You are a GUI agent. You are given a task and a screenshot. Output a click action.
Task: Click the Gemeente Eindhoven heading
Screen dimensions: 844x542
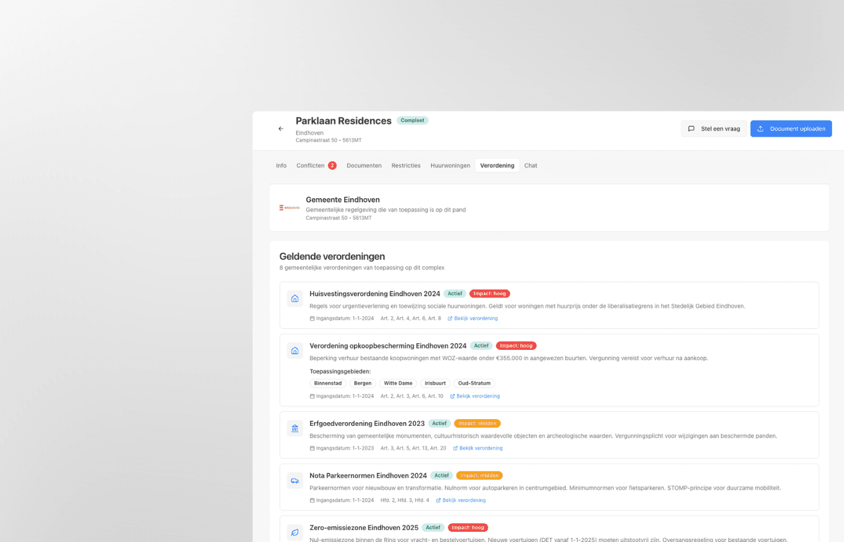pos(343,200)
